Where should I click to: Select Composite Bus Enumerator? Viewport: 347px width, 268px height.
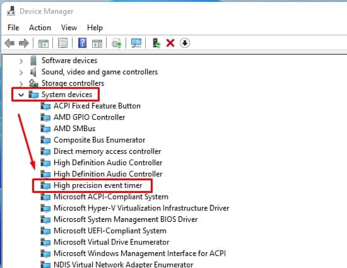[99, 140]
